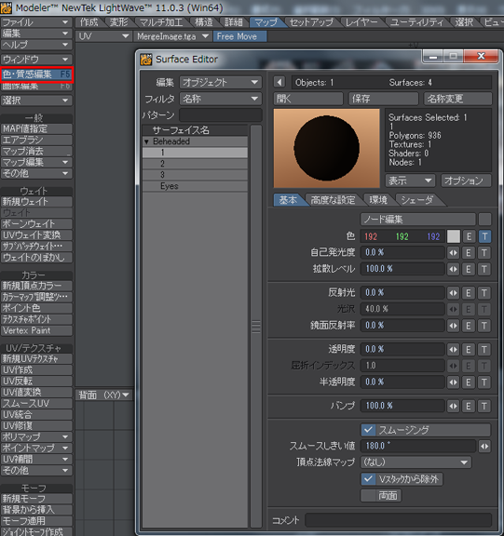Screen dimensions: 504x536
Task: Click envelope E button for 半透明度
Action: pos(469,382)
